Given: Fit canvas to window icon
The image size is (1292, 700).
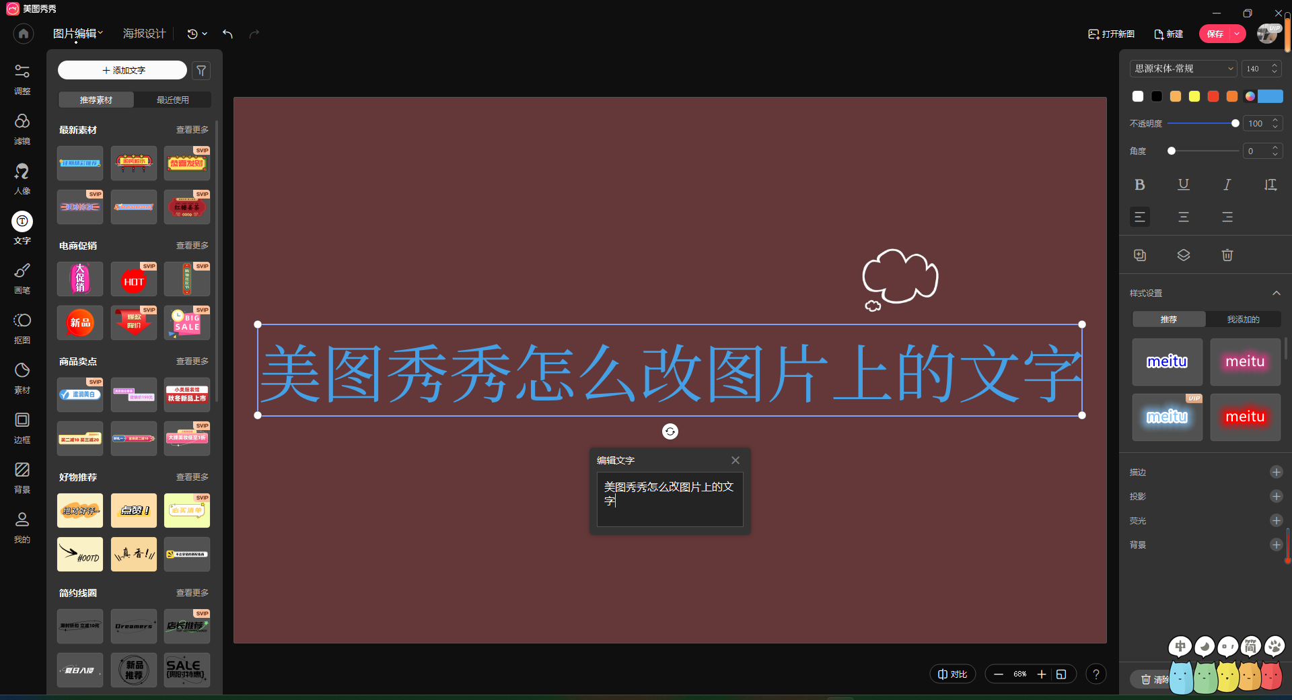Looking at the screenshot, I should click(1061, 674).
